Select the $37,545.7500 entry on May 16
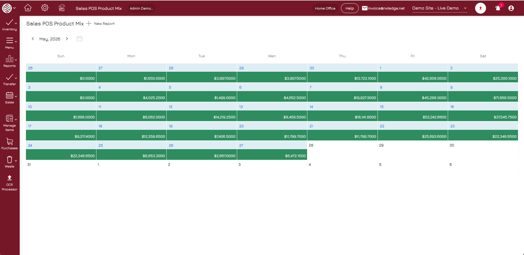This screenshot has width=524, height=255. (483, 116)
